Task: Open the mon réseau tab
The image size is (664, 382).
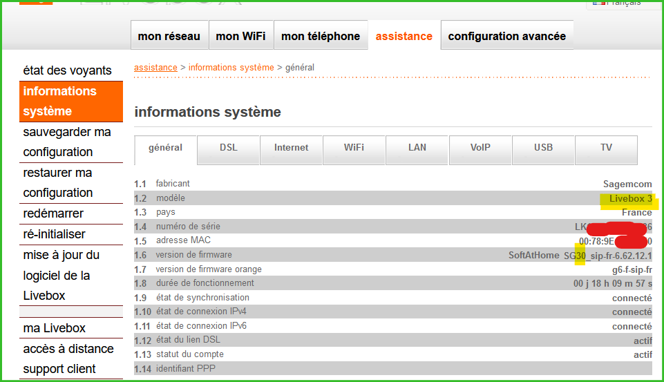Action: [x=169, y=35]
